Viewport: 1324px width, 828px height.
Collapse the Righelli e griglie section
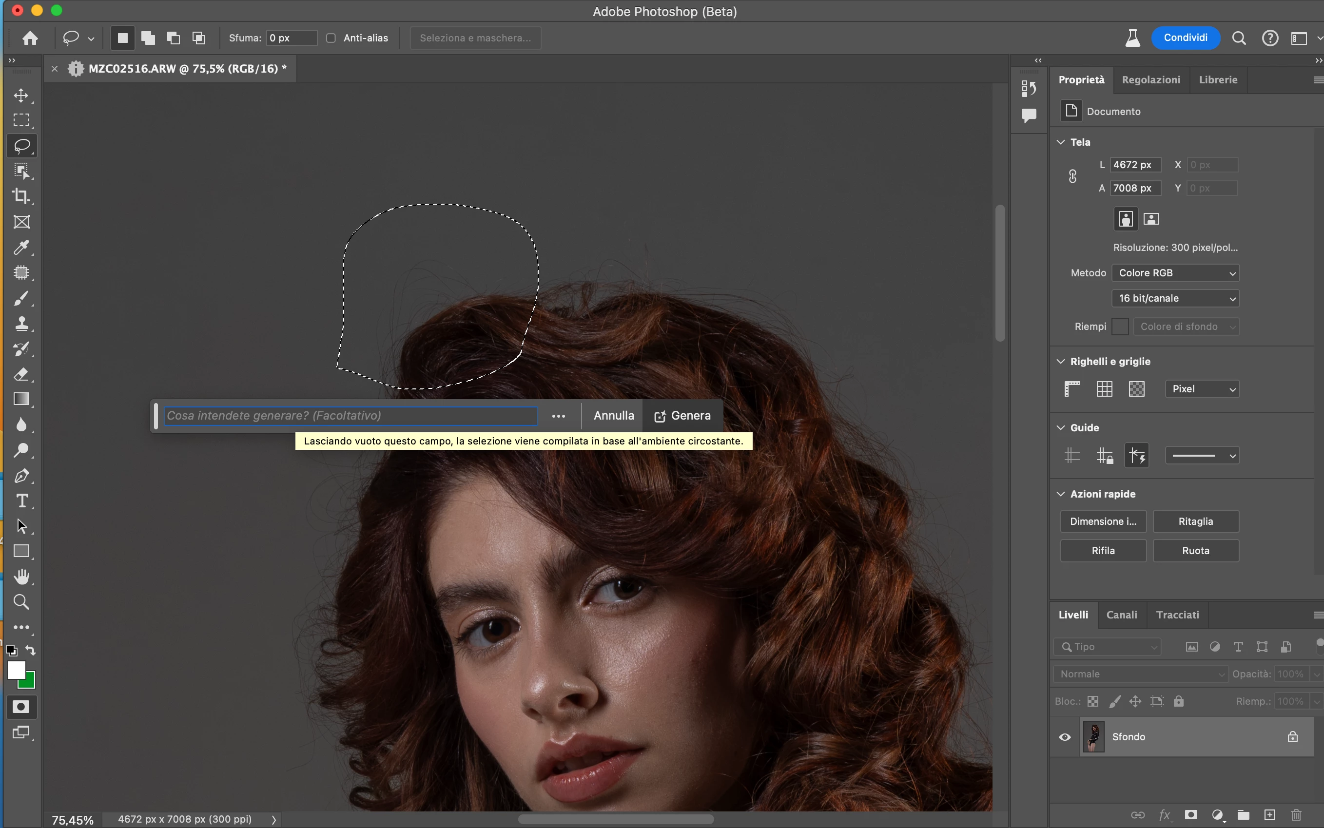[1061, 362]
